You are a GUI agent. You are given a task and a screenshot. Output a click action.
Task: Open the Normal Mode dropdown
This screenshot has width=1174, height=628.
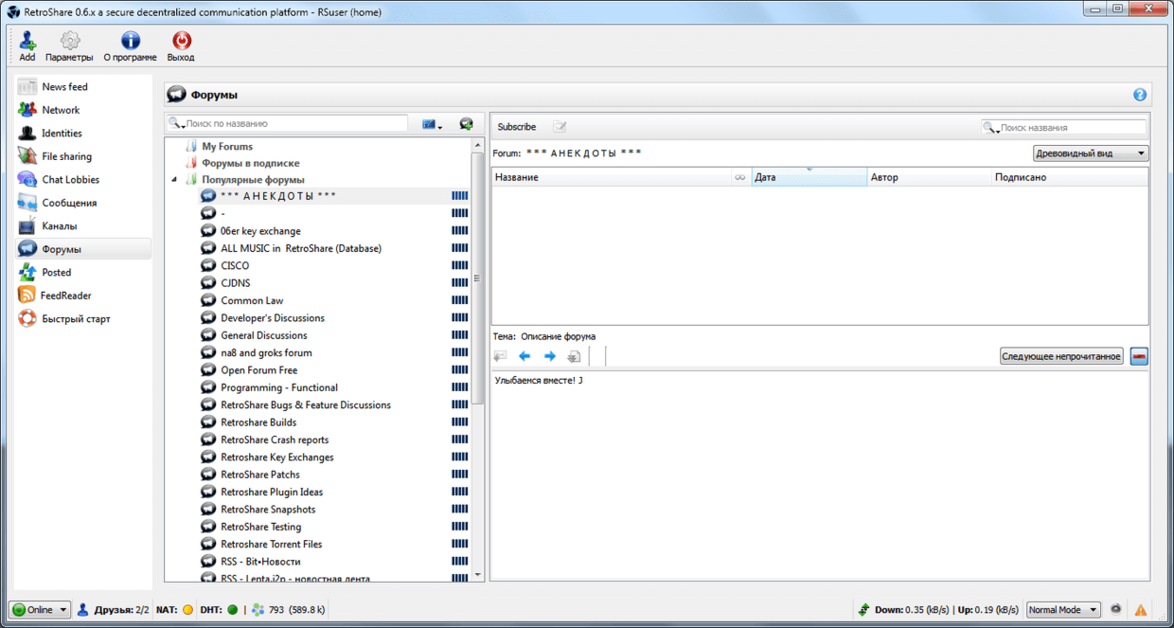1063,610
